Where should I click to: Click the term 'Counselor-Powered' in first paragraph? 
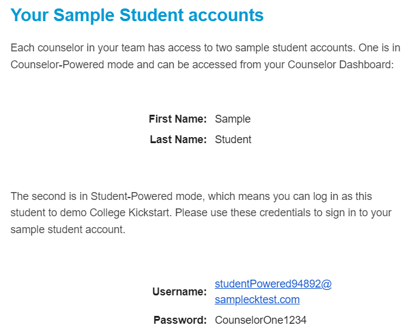57,65
